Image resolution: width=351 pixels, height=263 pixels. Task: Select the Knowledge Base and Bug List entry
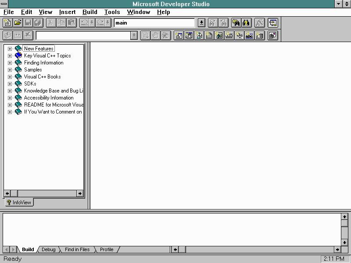click(46, 91)
